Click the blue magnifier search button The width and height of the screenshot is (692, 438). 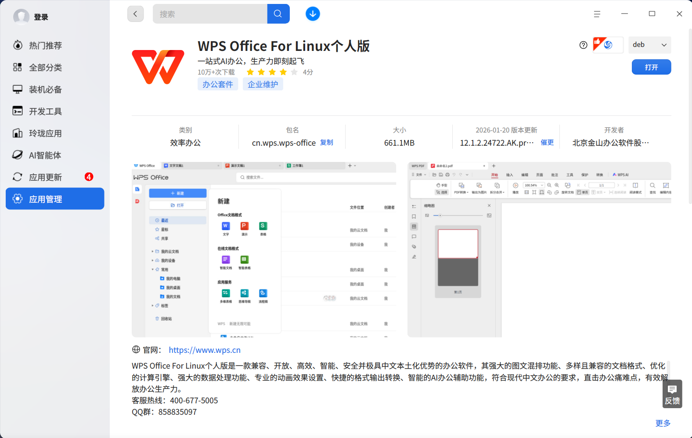point(278,14)
